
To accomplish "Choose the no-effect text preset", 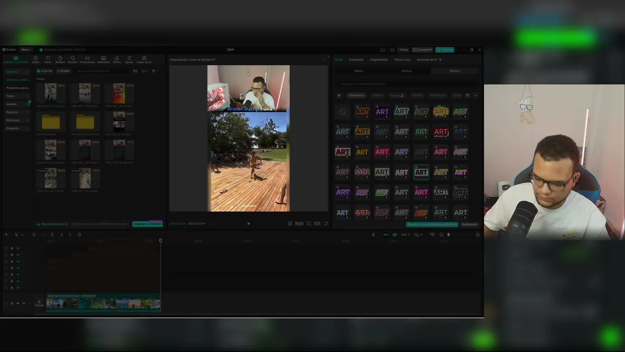I will click(x=342, y=111).
